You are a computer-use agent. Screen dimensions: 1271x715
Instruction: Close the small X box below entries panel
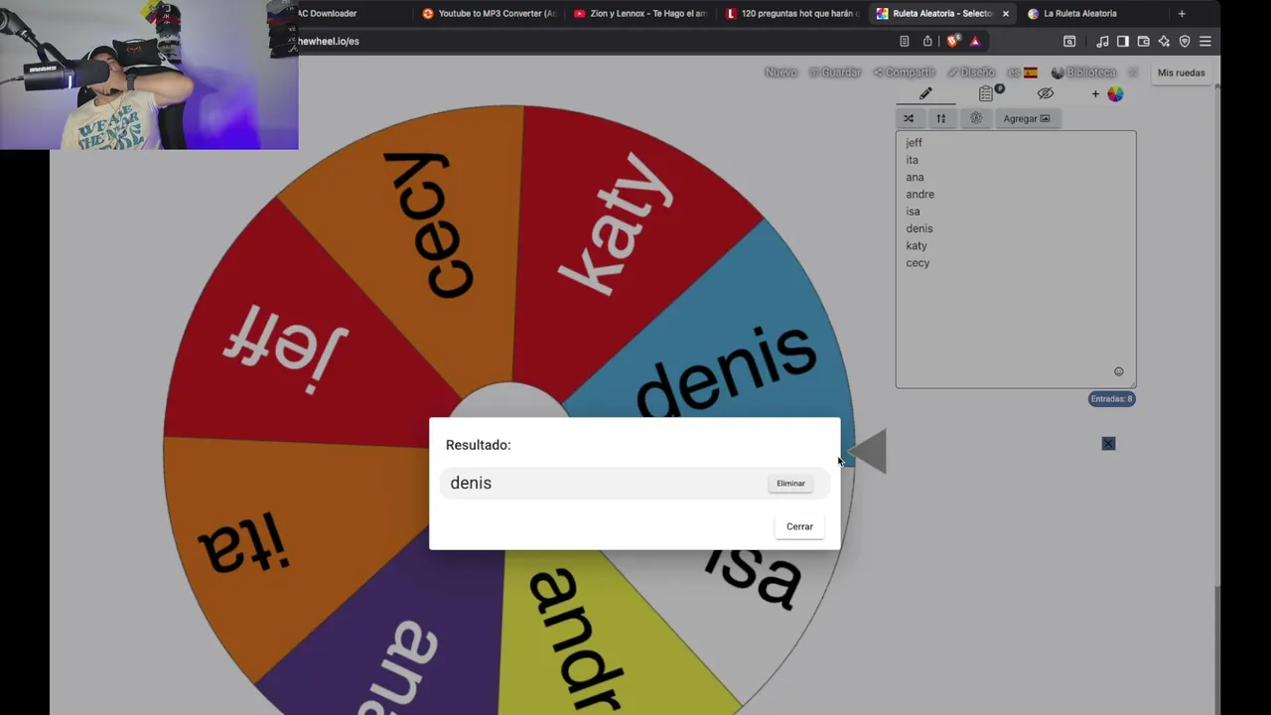(x=1108, y=444)
